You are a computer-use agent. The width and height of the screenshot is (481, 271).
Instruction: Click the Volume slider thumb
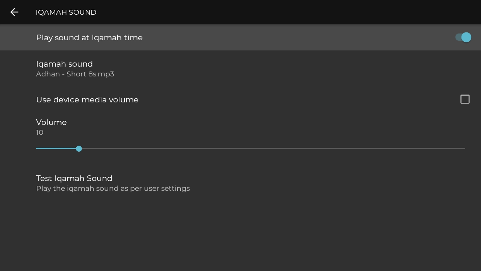click(79, 149)
